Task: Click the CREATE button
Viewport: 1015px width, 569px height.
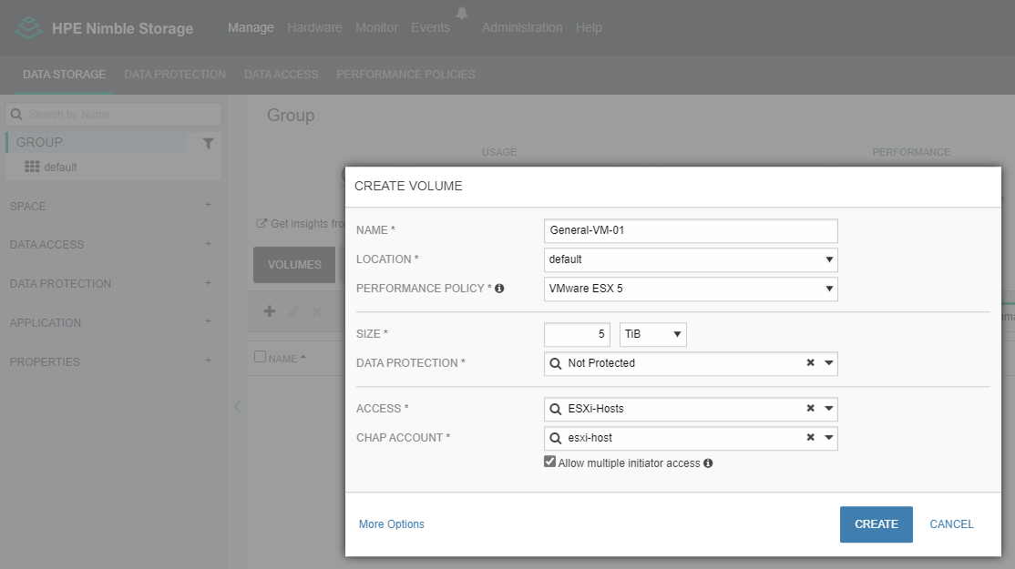Action: (876, 524)
